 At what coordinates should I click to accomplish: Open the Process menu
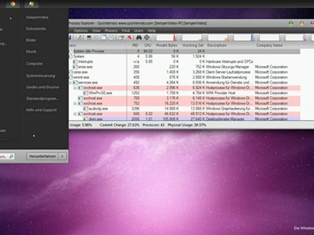tap(111, 30)
